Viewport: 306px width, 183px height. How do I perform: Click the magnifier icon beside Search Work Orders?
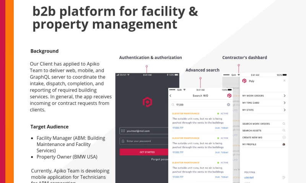tap(284, 124)
